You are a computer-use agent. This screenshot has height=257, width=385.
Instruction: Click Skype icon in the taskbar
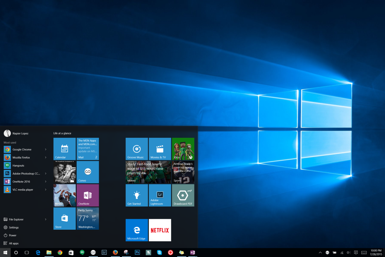click(x=159, y=253)
